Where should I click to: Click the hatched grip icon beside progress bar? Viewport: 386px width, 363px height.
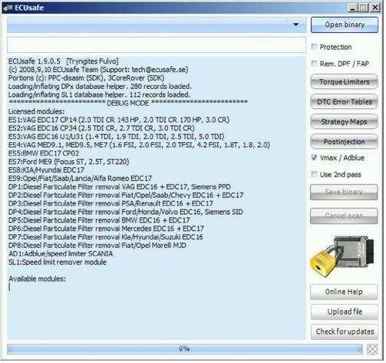(x=372, y=349)
